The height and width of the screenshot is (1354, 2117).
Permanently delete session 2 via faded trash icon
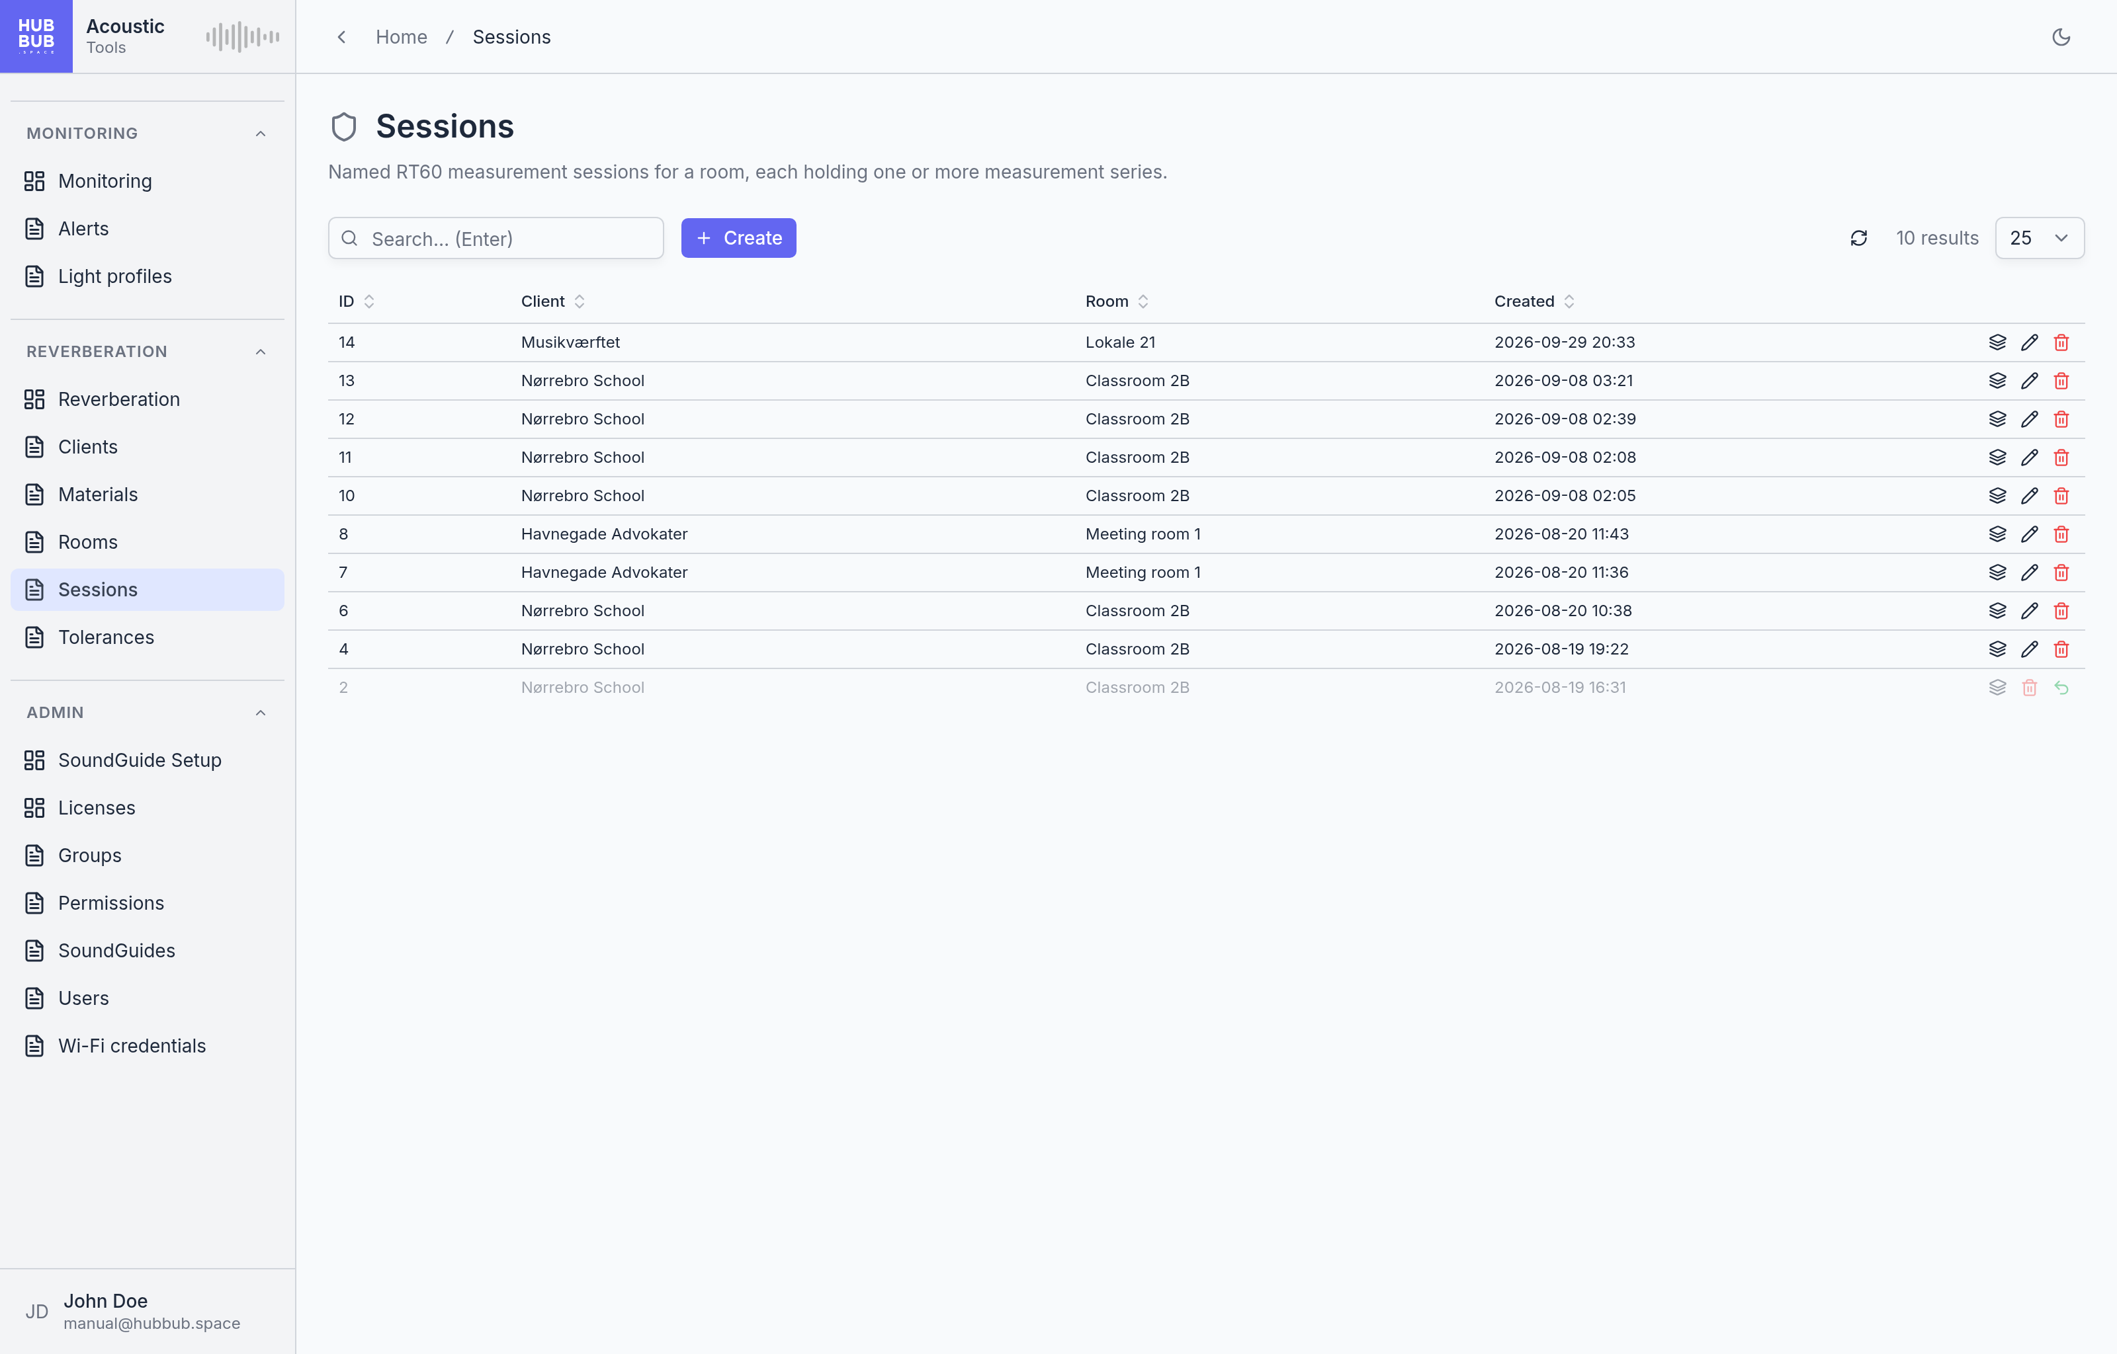(2029, 688)
